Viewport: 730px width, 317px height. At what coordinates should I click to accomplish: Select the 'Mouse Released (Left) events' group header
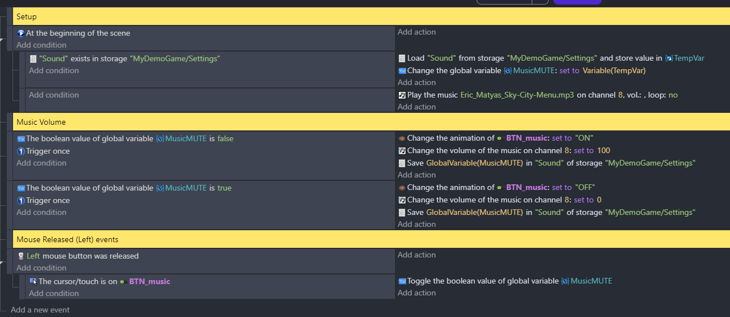372,239
